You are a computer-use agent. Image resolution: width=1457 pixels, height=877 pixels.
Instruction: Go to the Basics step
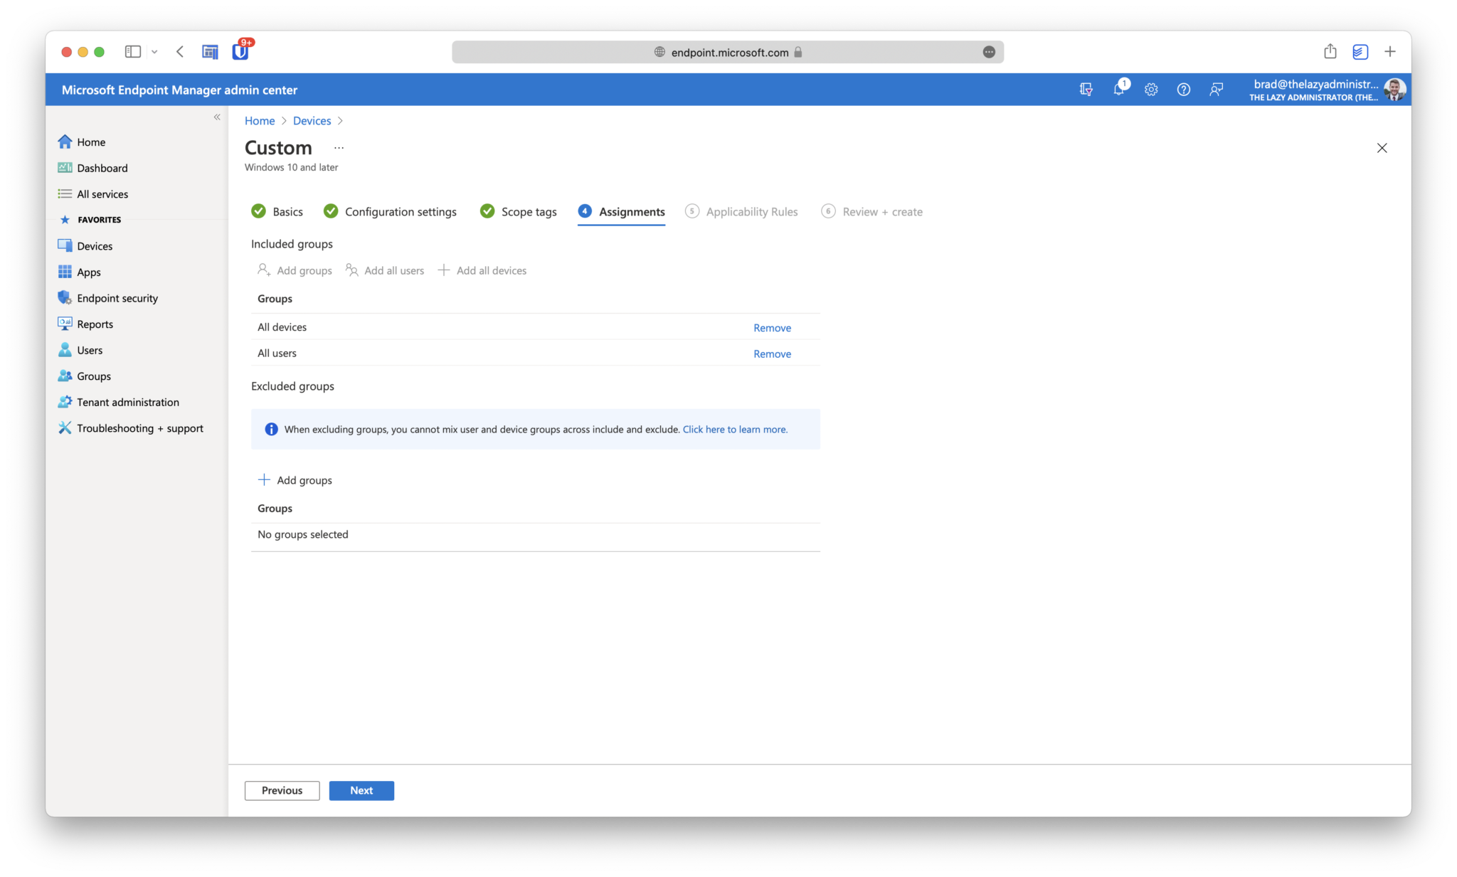277,212
